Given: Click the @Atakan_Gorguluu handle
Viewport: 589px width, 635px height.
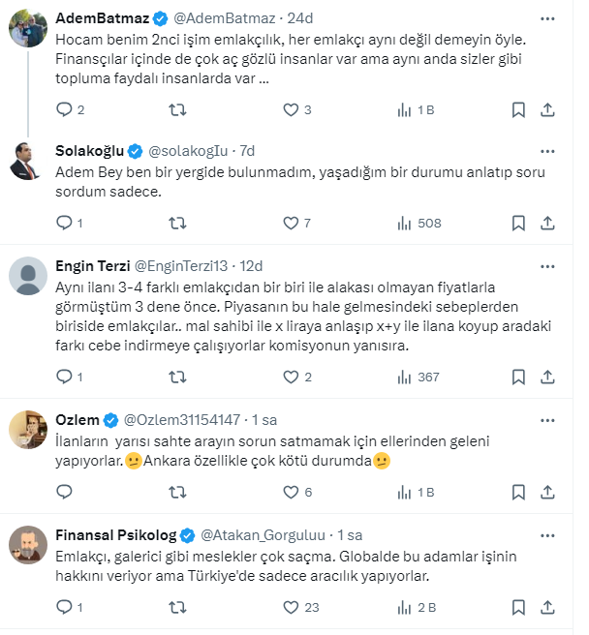Looking at the screenshot, I should point(262,534).
